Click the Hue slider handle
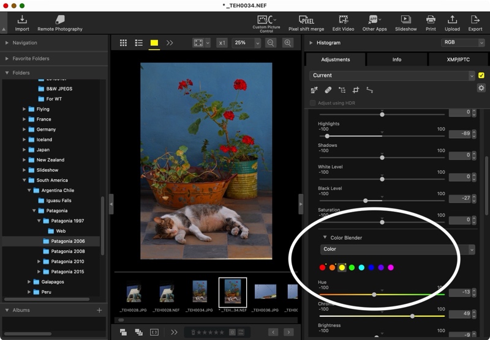The height and width of the screenshot is (340, 490). [374, 295]
